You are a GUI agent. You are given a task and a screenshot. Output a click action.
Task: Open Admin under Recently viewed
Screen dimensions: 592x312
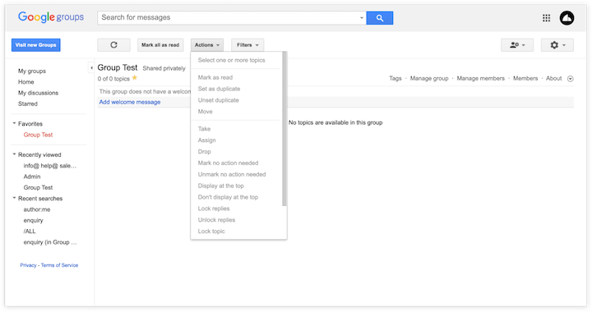click(32, 177)
